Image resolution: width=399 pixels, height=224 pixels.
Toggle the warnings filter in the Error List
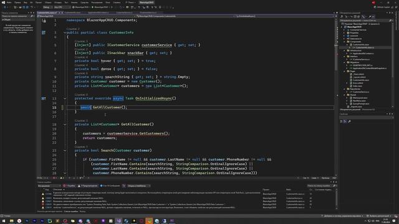[x=88, y=186]
